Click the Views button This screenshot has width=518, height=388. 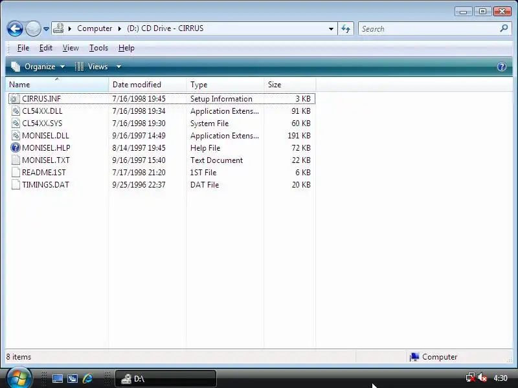[x=91, y=67]
